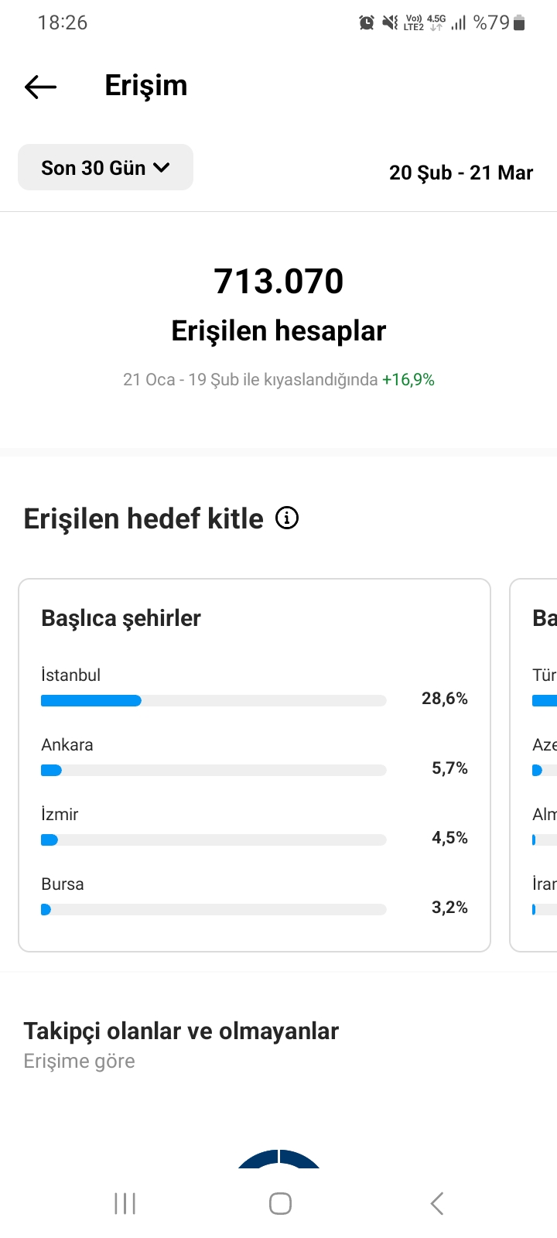557x1238 pixels.
Task: Select the Başlıca şehirler card title
Action: [x=121, y=617]
